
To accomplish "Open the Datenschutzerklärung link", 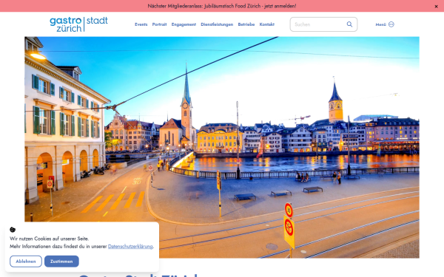I will coord(130,246).
